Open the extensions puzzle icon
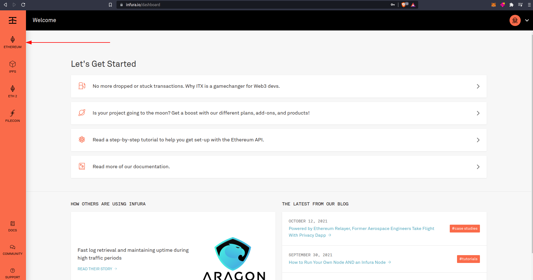Viewport: 533px width, 280px height. 511,5
